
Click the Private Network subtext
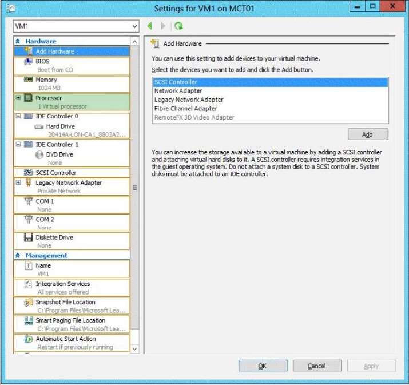(59, 191)
